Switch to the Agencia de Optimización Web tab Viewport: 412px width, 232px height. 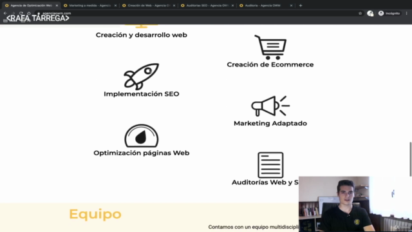point(31,6)
